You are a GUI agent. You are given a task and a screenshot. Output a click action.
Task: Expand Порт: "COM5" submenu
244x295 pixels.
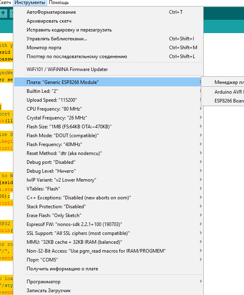pos(108,259)
